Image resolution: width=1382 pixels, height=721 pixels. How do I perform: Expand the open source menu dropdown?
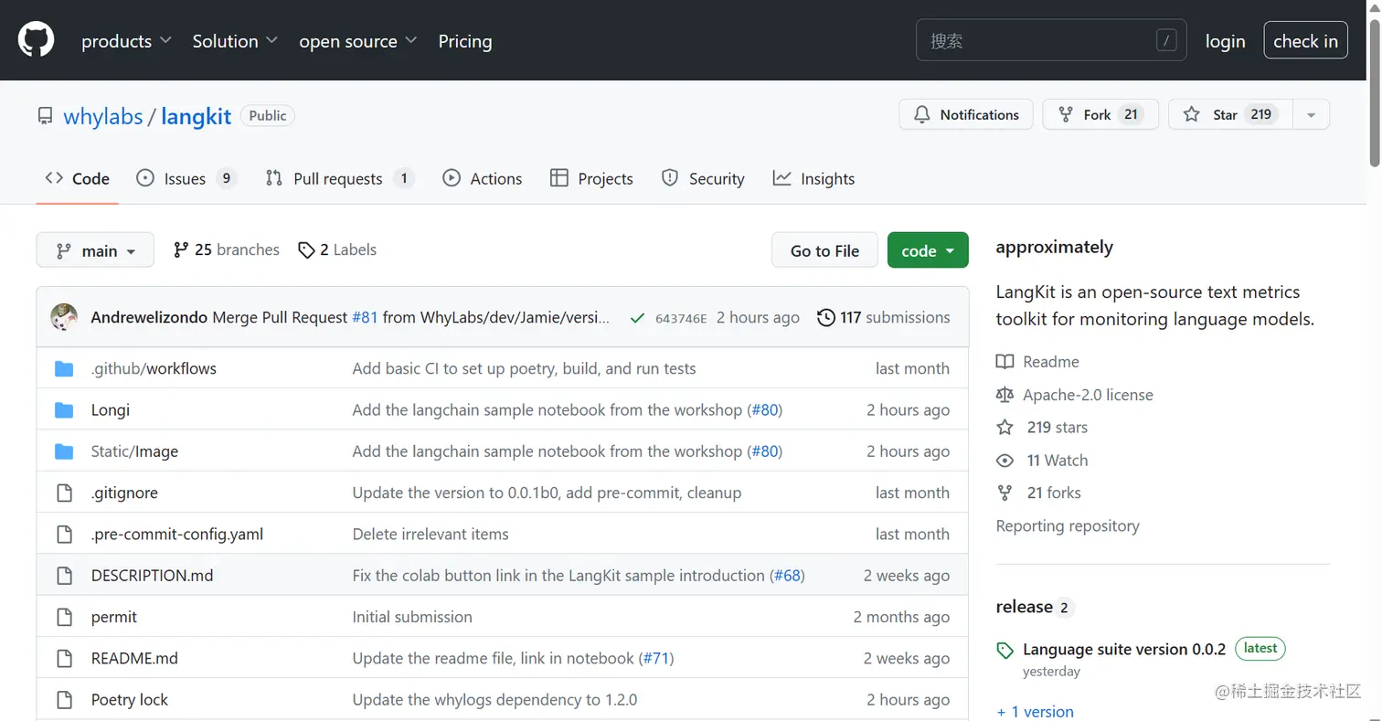coord(357,41)
